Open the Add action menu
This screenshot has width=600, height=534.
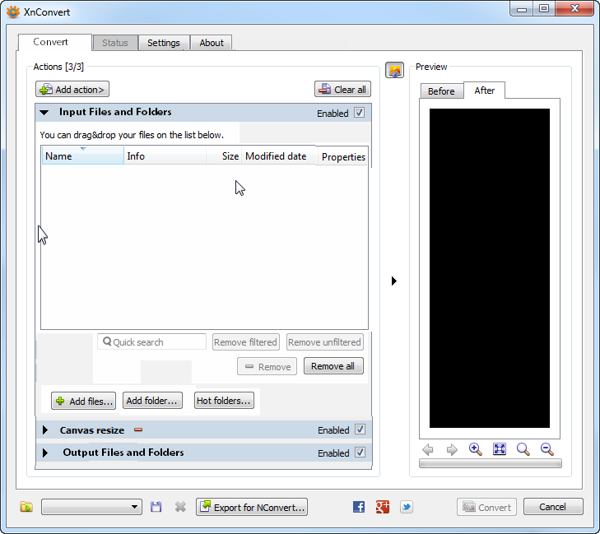point(72,89)
